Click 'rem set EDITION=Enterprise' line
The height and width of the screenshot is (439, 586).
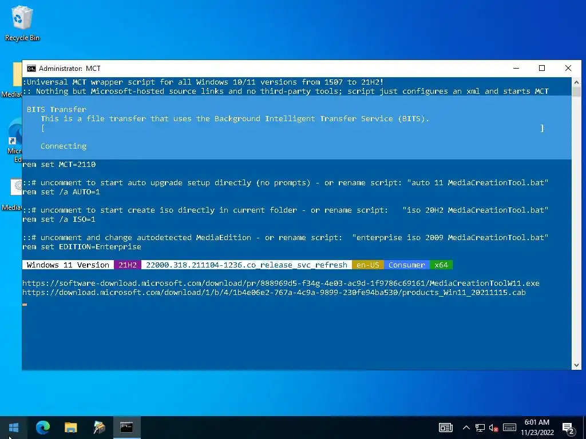pyautogui.click(x=82, y=247)
